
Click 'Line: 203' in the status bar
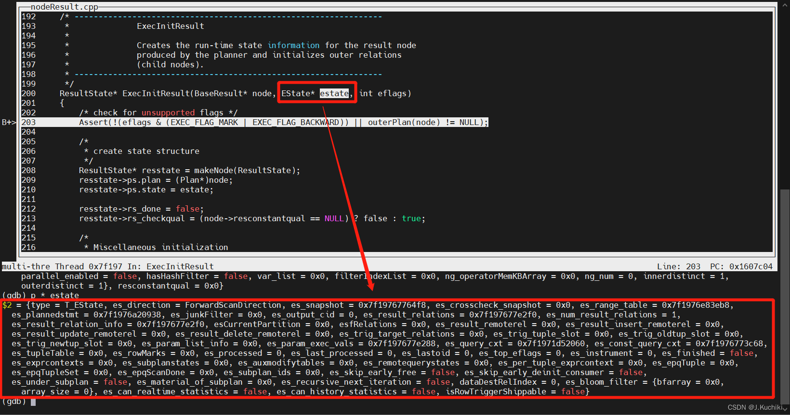(x=679, y=266)
